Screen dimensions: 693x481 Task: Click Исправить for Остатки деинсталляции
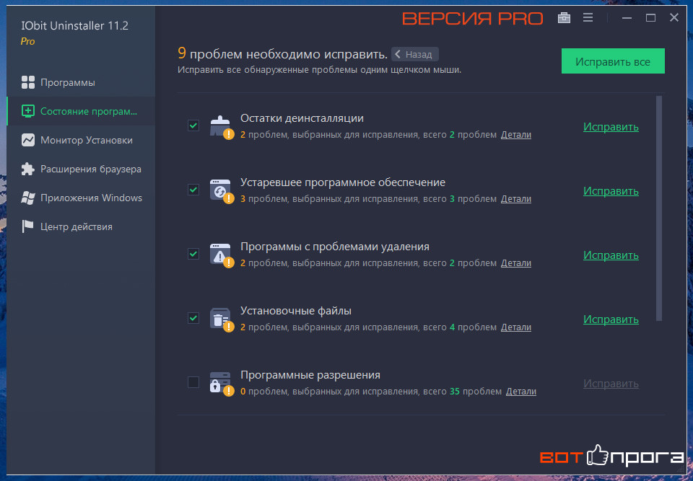pos(611,127)
